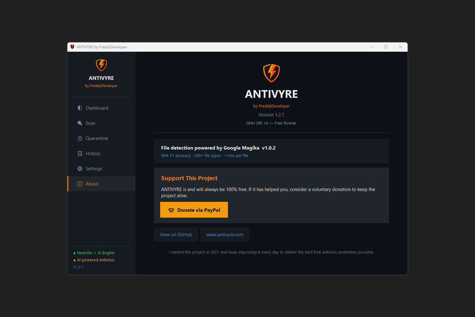Click the GNU GPL v3 license link

pos(271,123)
